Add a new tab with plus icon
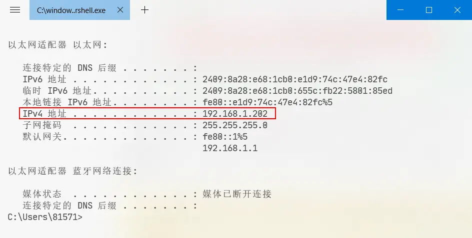 145,10
